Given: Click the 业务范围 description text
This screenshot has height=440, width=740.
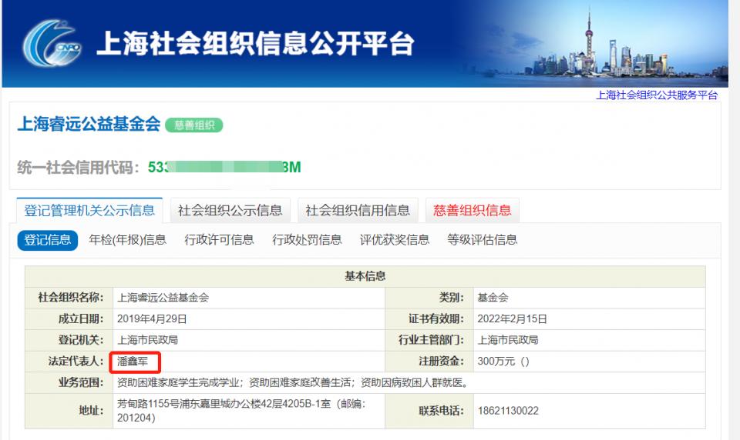Looking at the screenshot, I should [293, 382].
